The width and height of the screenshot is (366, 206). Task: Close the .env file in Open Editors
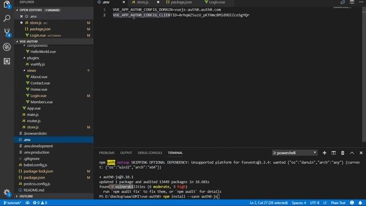tap(21, 17)
